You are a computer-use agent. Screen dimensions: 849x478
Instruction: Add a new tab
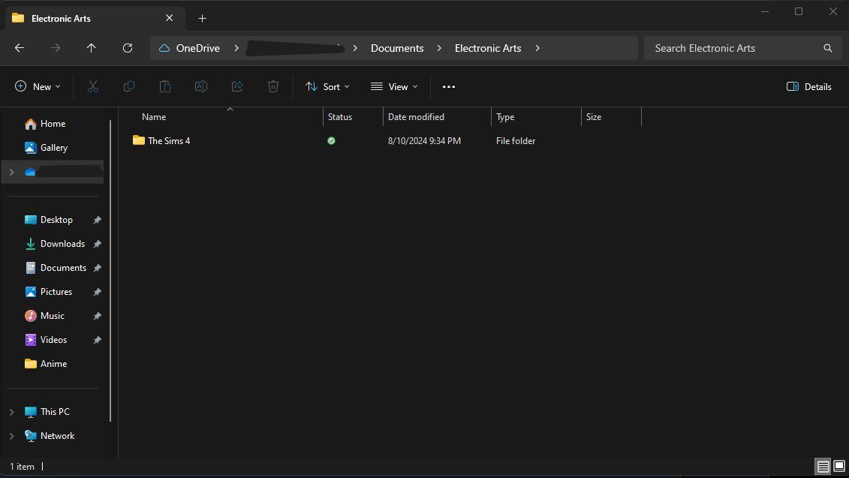202,19
